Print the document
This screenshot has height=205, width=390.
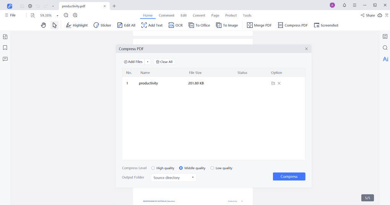[x=30, y=6]
